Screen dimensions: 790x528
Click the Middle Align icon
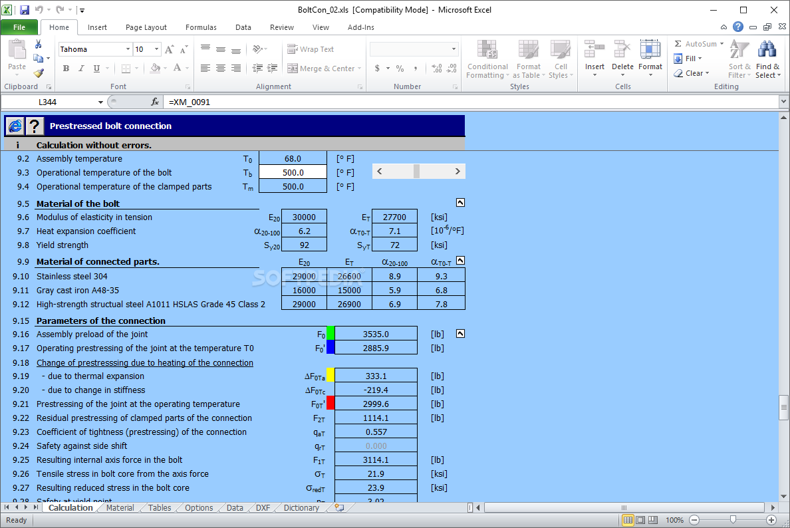tap(221, 49)
